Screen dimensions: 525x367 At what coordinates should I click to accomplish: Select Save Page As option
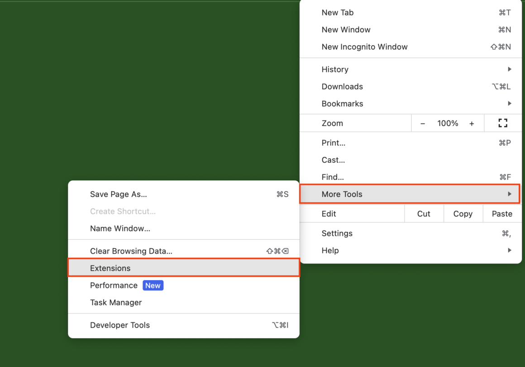[x=118, y=194]
